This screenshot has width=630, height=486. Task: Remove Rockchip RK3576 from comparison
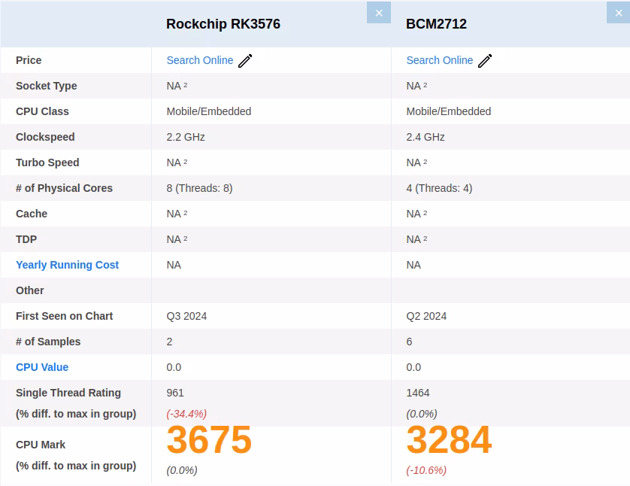[378, 13]
